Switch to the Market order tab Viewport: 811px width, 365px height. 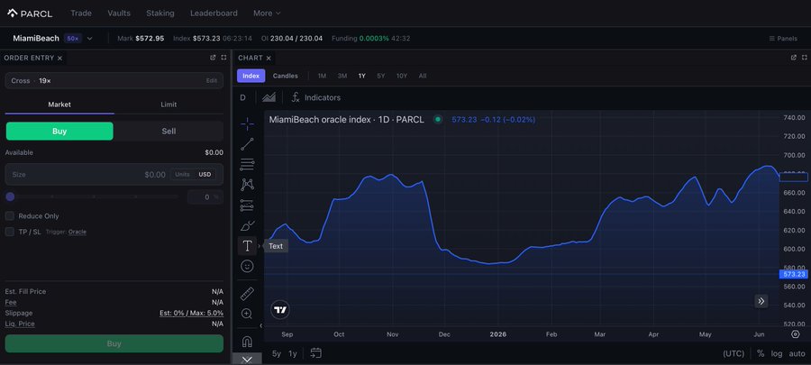pyautogui.click(x=59, y=105)
